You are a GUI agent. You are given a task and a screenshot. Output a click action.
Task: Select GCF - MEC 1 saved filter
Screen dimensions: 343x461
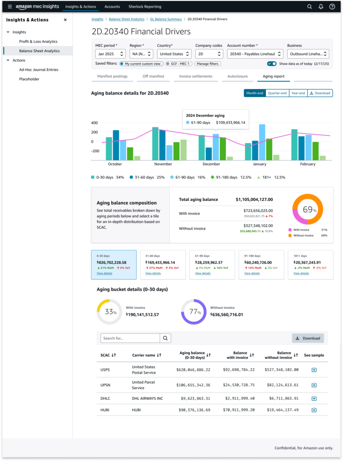[x=179, y=63]
